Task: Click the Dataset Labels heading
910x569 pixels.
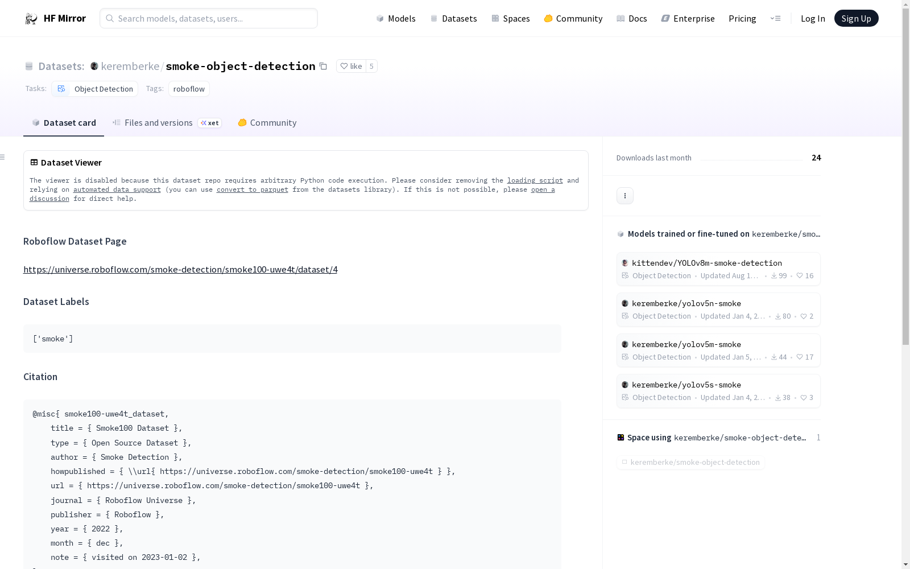Action: tap(56, 302)
